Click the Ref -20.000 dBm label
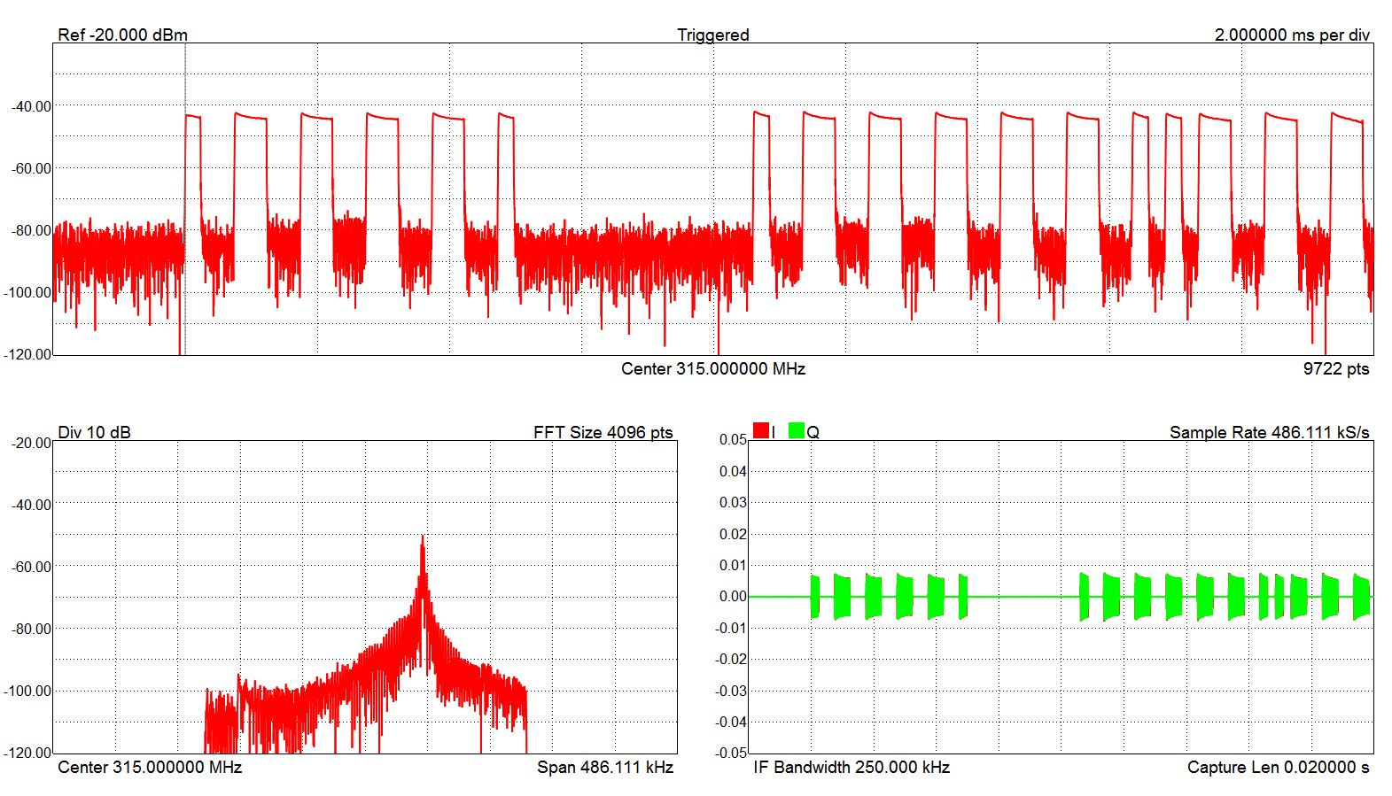This screenshot has height=796, width=1392. (122, 35)
